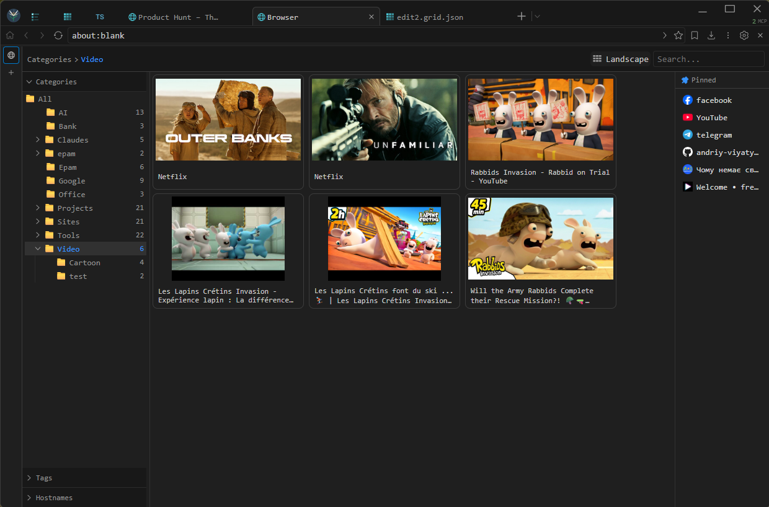Open the bookmarks icon
The width and height of the screenshot is (769, 507).
point(695,35)
